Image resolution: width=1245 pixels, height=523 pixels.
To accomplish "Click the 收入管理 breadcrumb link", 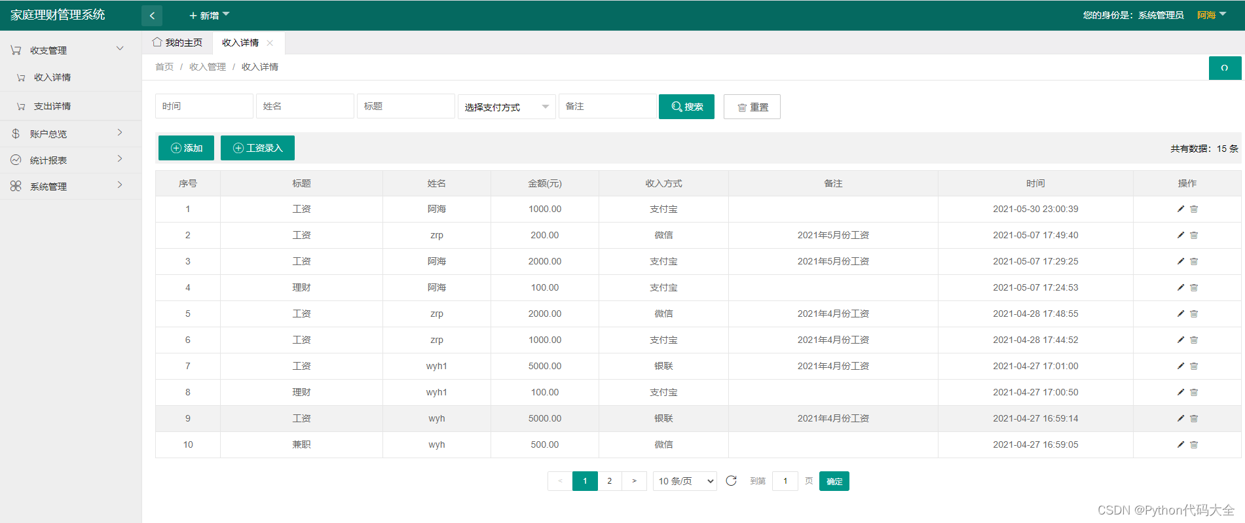I will (x=208, y=67).
